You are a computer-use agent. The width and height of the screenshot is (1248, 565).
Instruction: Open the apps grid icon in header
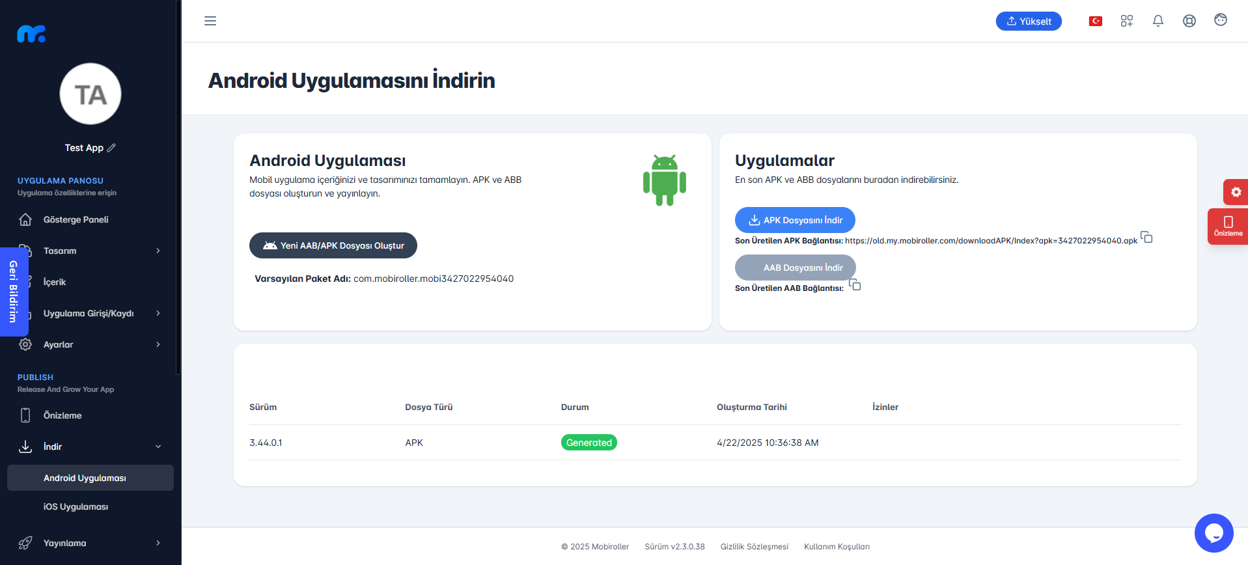pyautogui.click(x=1127, y=21)
